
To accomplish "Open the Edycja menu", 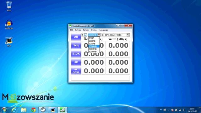I will pos(78,30).
